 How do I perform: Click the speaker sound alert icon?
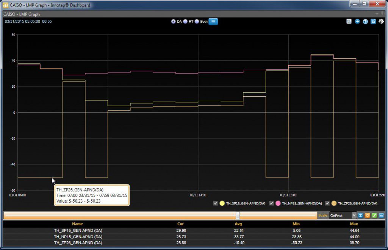click(x=365, y=22)
